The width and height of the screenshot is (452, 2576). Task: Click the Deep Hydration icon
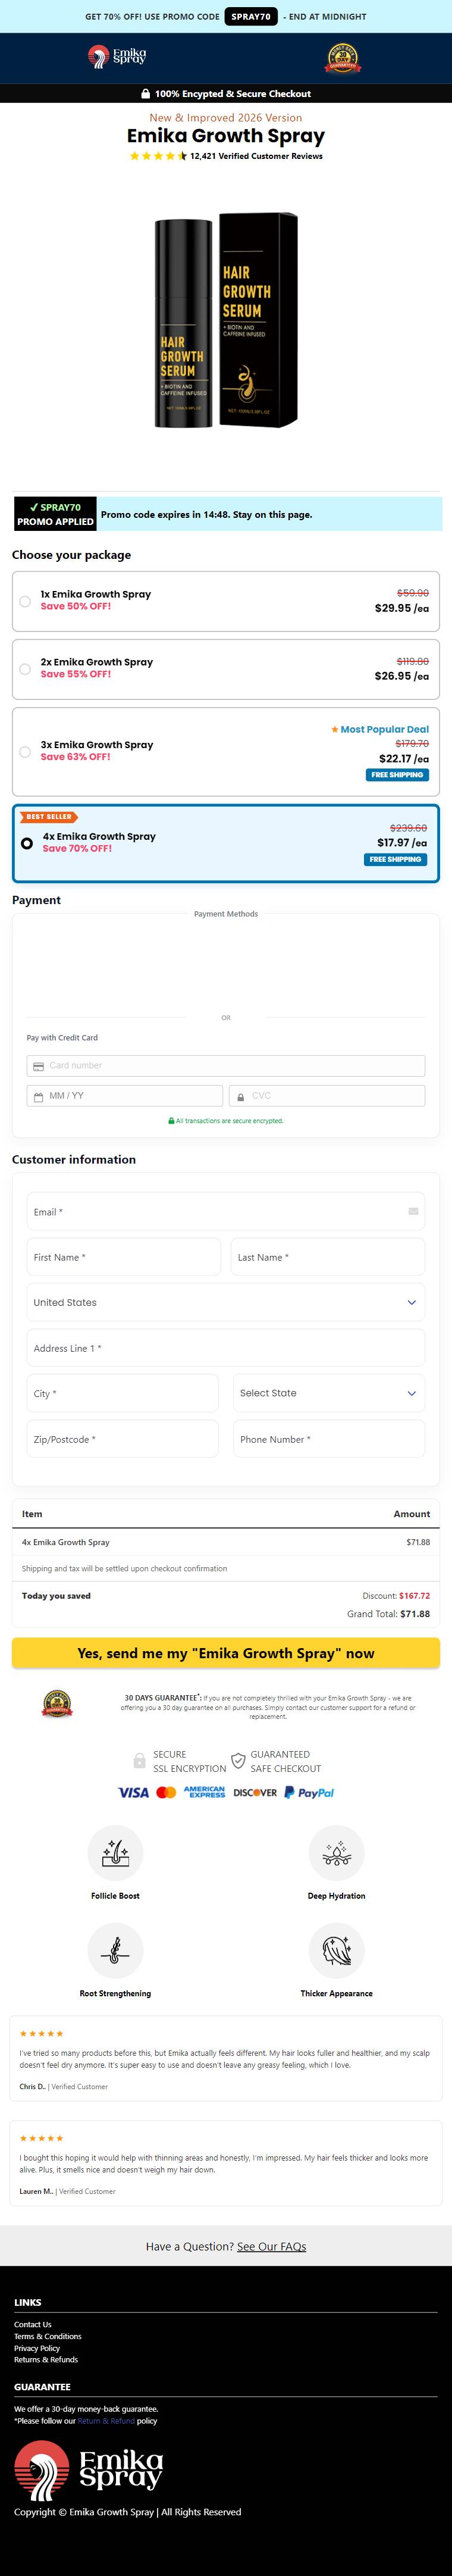(x=336, y=1853)
